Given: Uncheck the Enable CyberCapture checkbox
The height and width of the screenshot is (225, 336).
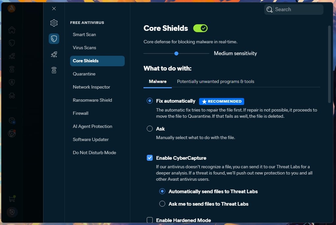Looking at the screenshot, I should [150, 158].
